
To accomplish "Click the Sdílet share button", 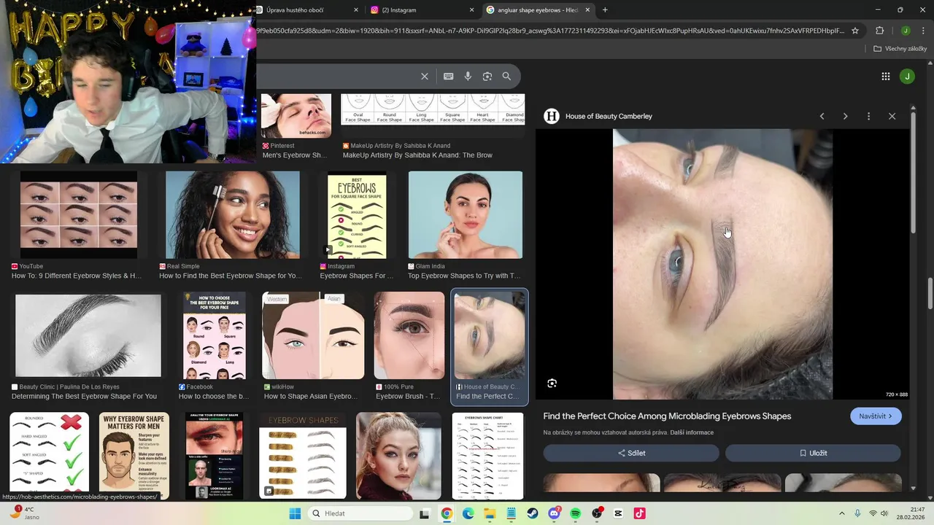I will 631,453.
